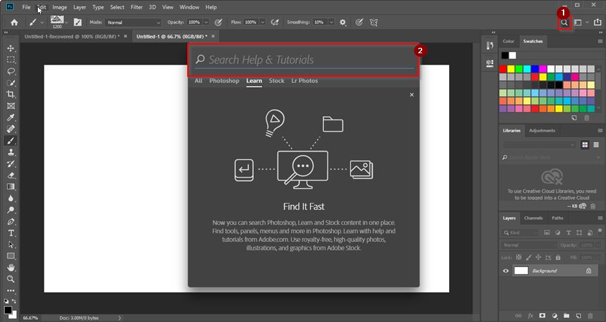
Task: Select the Hand tool
Action: 11,267
